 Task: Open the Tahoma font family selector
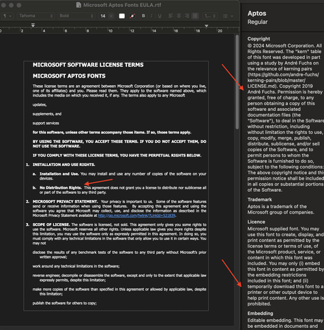click(35, 16)
